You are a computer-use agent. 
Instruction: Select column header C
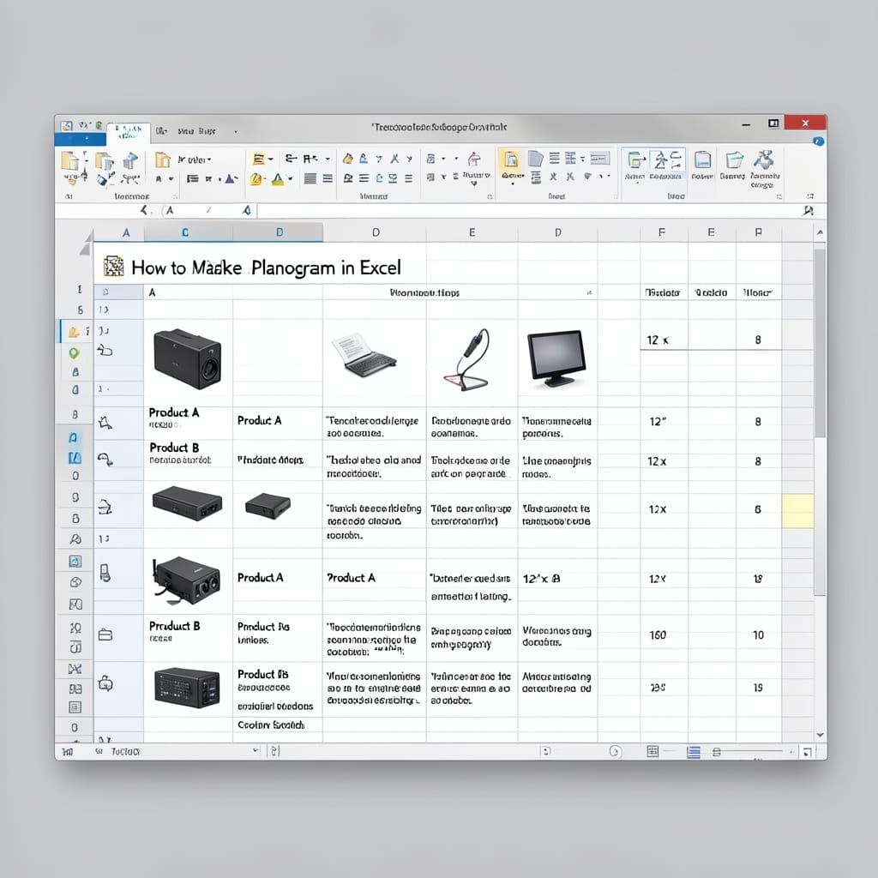pyautogui.click(x=185, y=232)
